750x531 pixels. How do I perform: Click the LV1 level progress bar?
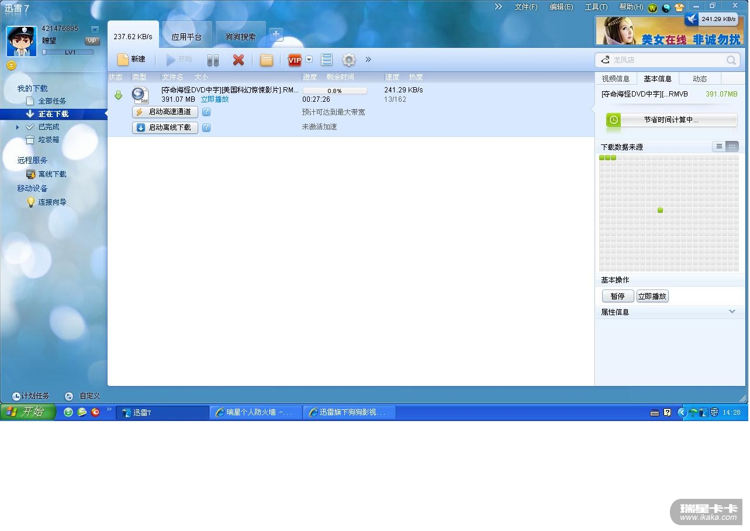click(68, 52)
